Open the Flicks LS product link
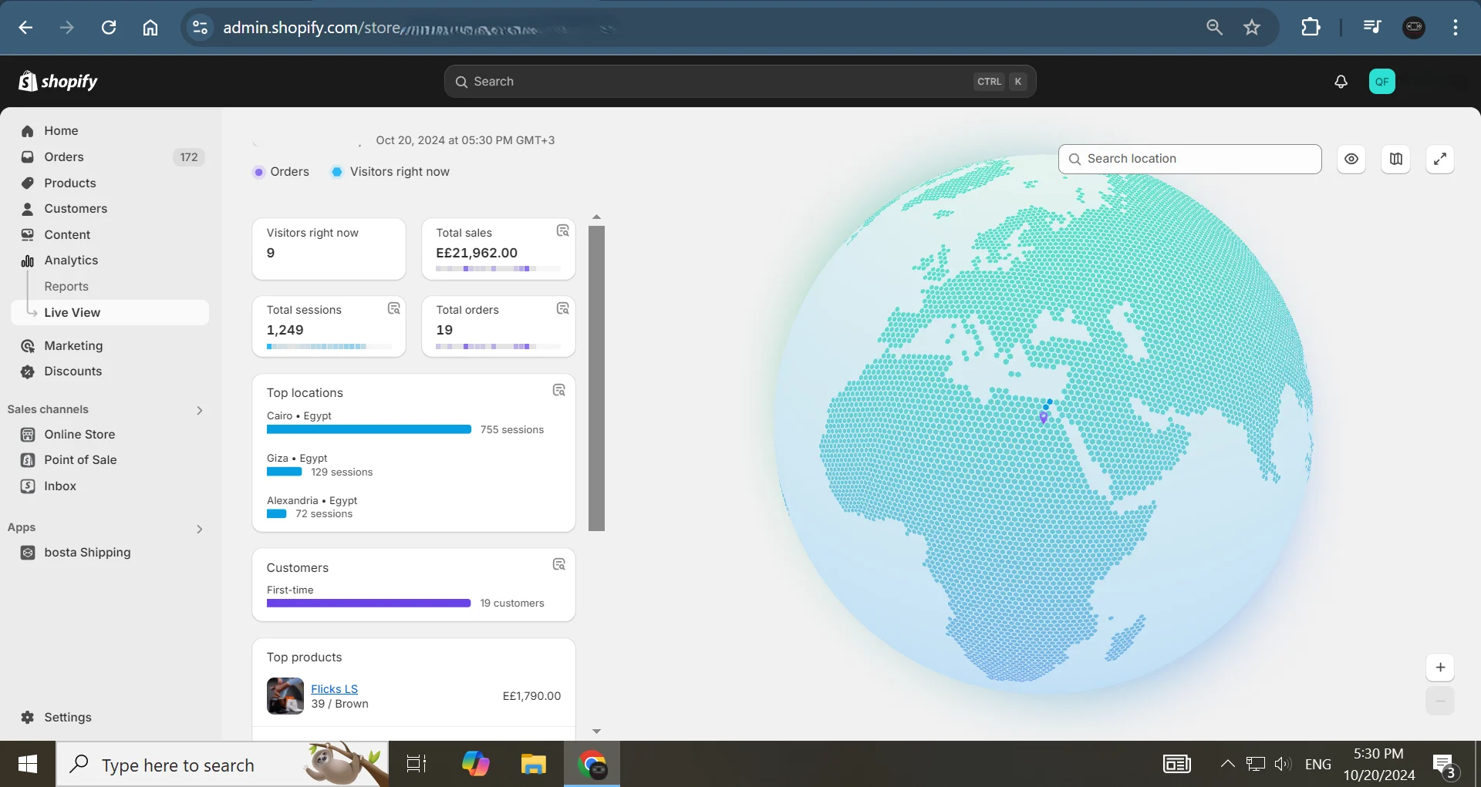1481x787 pixels. point(334,689)
